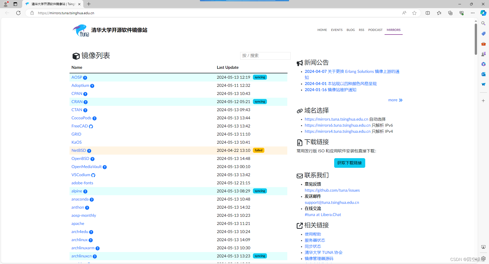Click the help icon next to Adoptium
The height and width of the screenshot is (264, 489).
[x=92, y=86]
